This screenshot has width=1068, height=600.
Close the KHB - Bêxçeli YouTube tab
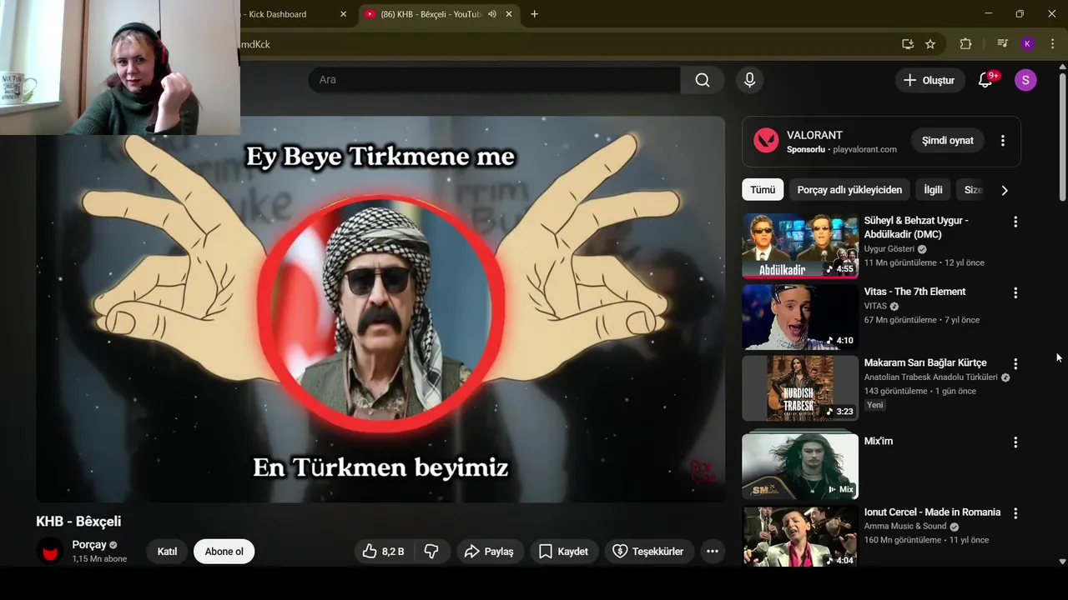[x=509, y=14]
